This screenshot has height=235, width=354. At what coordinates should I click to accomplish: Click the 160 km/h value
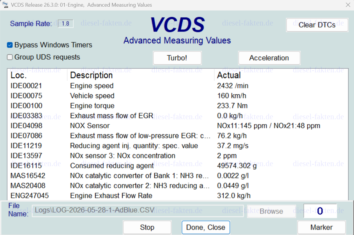coord(232,96)
